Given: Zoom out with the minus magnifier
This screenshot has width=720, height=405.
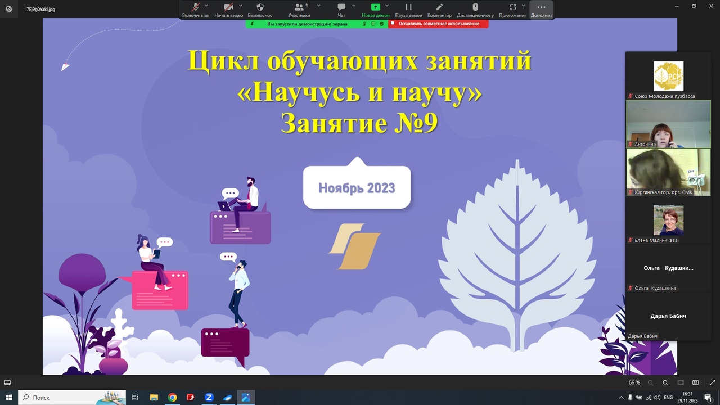Looking at the screenshot, I should (650, 382).
